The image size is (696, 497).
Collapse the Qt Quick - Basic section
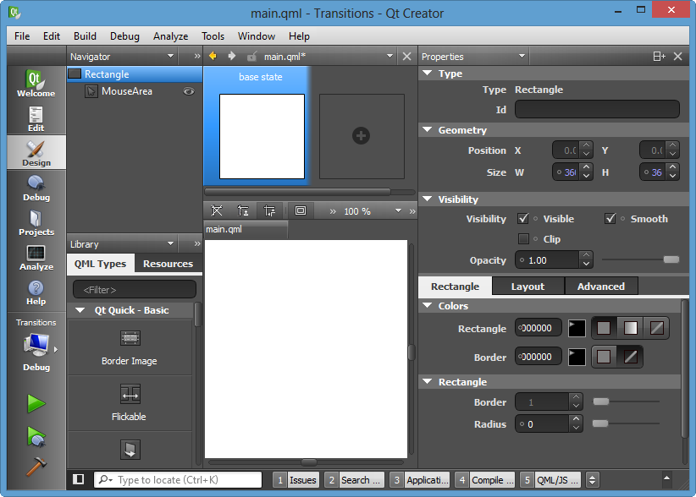80,310
